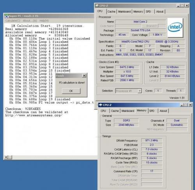Click the left arrow of the Super PI horizontal scrollbar
This screenshot has width=195, height=190.
(6, 157)
